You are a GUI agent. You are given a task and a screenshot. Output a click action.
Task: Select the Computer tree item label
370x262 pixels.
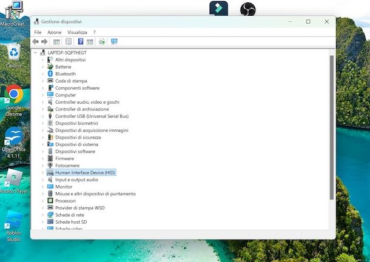point(66,95)
